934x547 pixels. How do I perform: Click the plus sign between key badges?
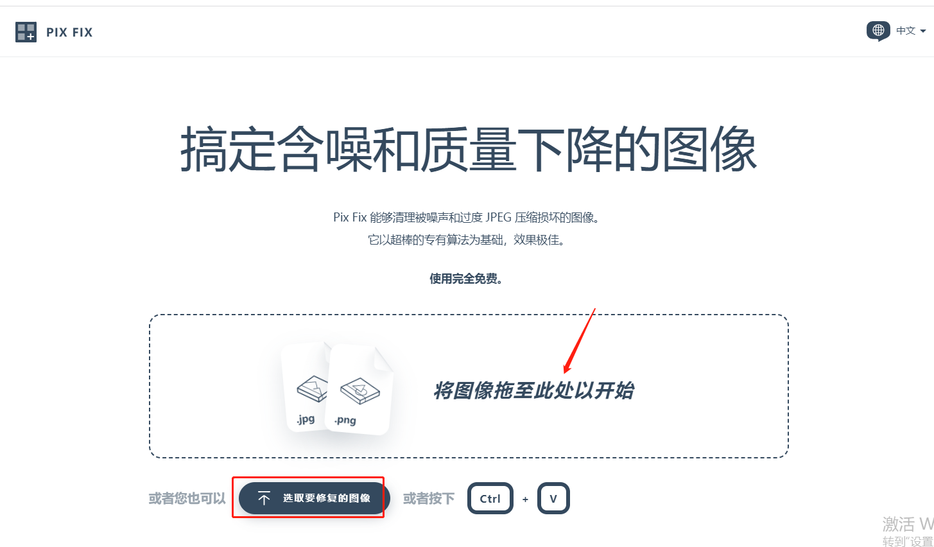525,499
